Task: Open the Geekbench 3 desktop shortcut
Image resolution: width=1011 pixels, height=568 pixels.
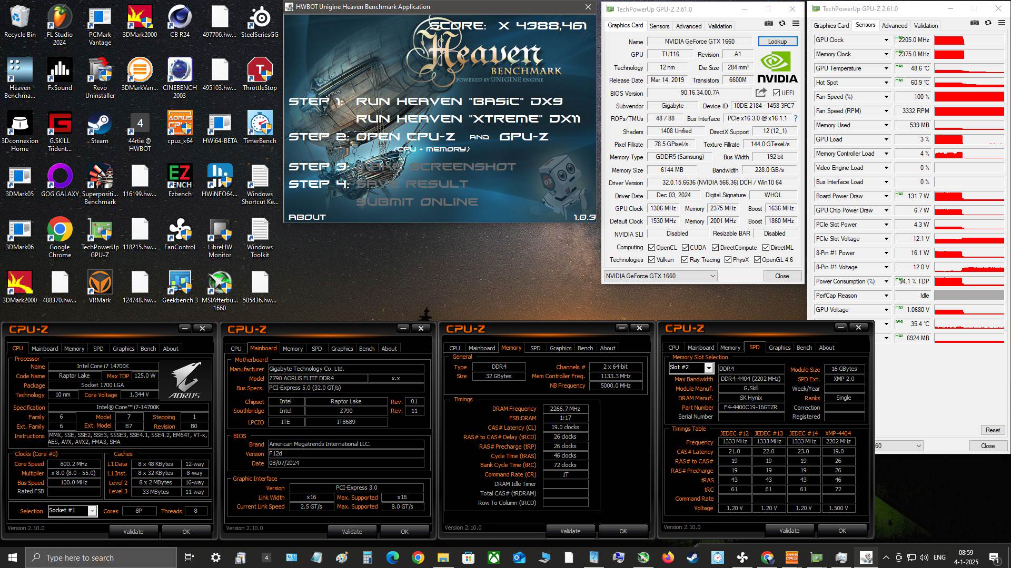Action: pyautogui.click(x=180, y=287)
